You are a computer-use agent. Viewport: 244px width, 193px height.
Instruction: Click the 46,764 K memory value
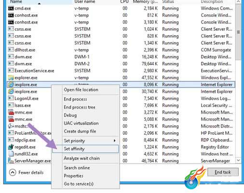coord(149,161)
